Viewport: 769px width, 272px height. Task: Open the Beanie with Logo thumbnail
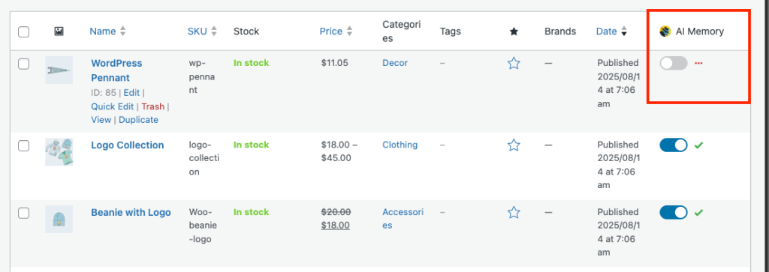(59, 219)
